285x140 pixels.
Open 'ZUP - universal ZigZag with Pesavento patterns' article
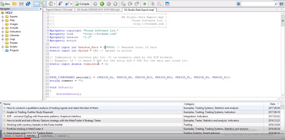44,116
